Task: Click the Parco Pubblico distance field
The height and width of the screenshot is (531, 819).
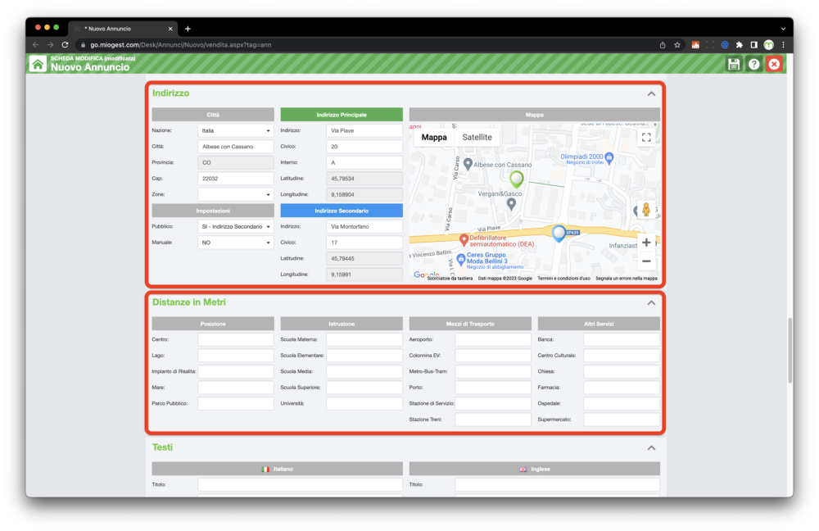Action: (236, 403)
